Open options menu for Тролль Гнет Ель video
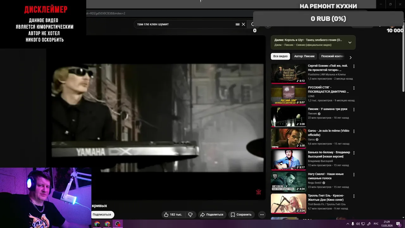405x228 pixels. click(x=354, y=196)
